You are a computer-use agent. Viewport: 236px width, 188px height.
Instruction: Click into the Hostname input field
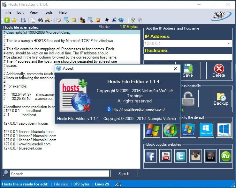[188, 57]
